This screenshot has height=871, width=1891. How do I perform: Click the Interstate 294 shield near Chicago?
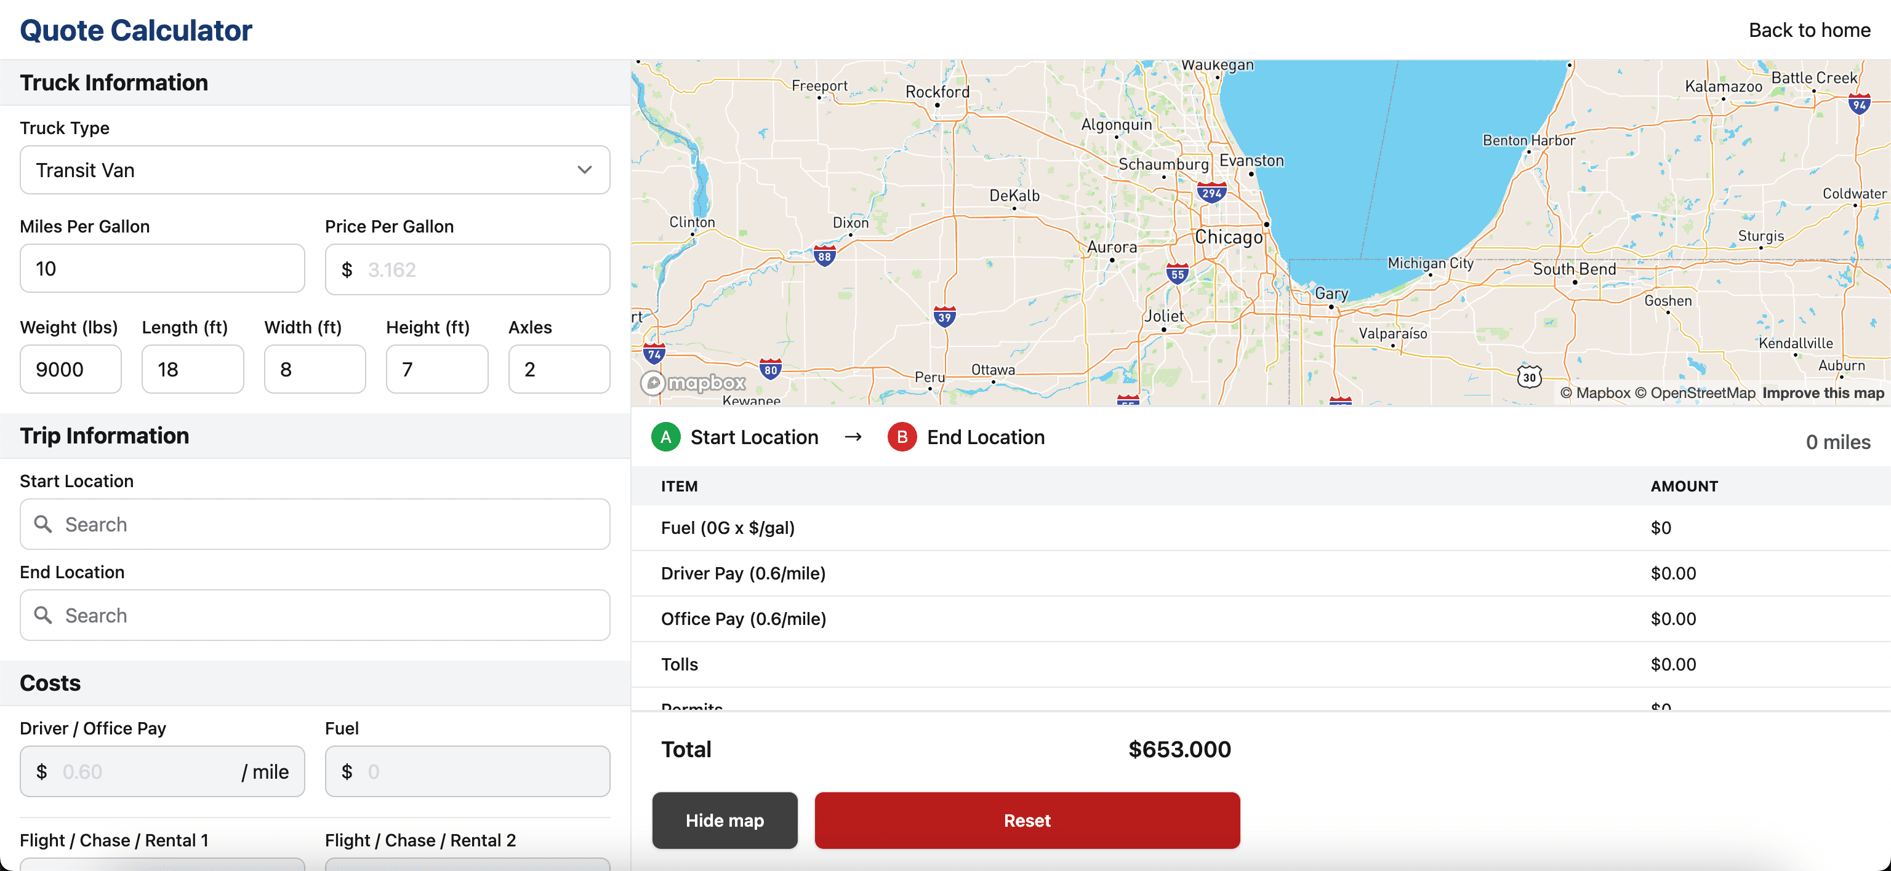click(x=1211, y=194)
